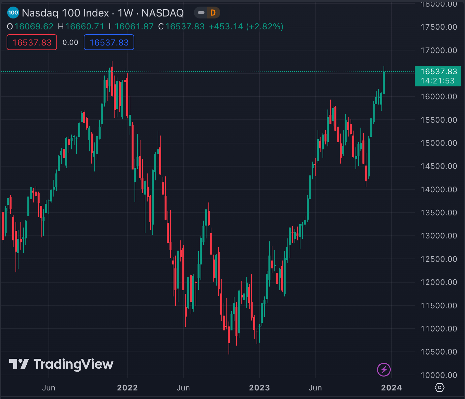The width and height of the screenshot is (465, 399).
Task: Click the high value 16660.71
Action: pyautogui.click(x=85, y=27)
